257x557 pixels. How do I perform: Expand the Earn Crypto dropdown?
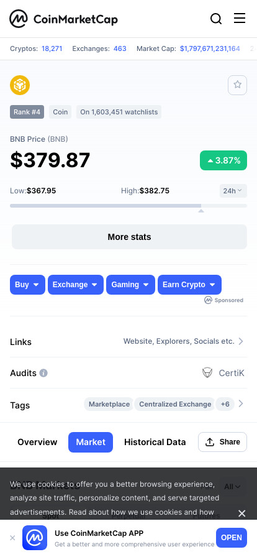tap(189, 285)
